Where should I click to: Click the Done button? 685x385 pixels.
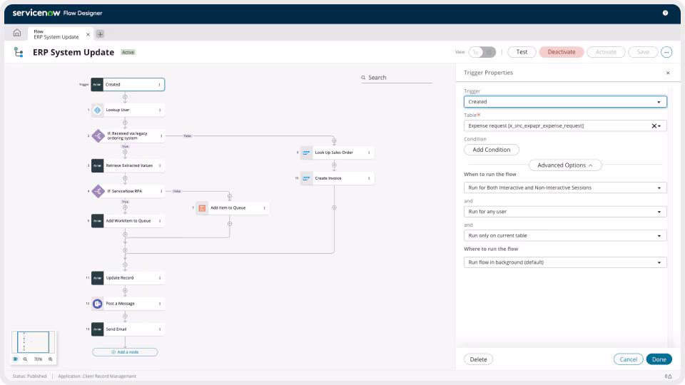(x=659, y=359)
